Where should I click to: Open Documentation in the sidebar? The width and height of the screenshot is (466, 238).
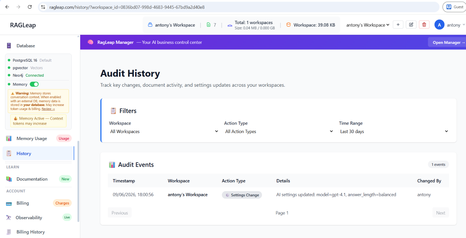pyautogui.click(x=32, y=179)
